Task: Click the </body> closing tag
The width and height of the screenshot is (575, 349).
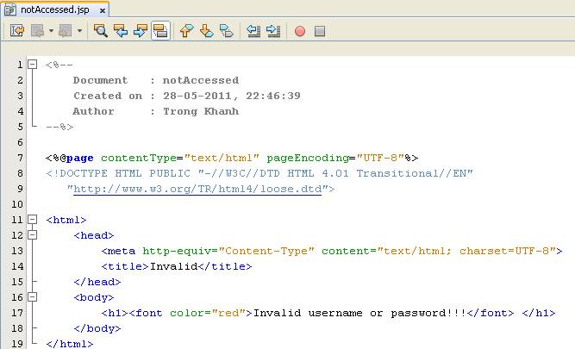Action: coord(97,328)
